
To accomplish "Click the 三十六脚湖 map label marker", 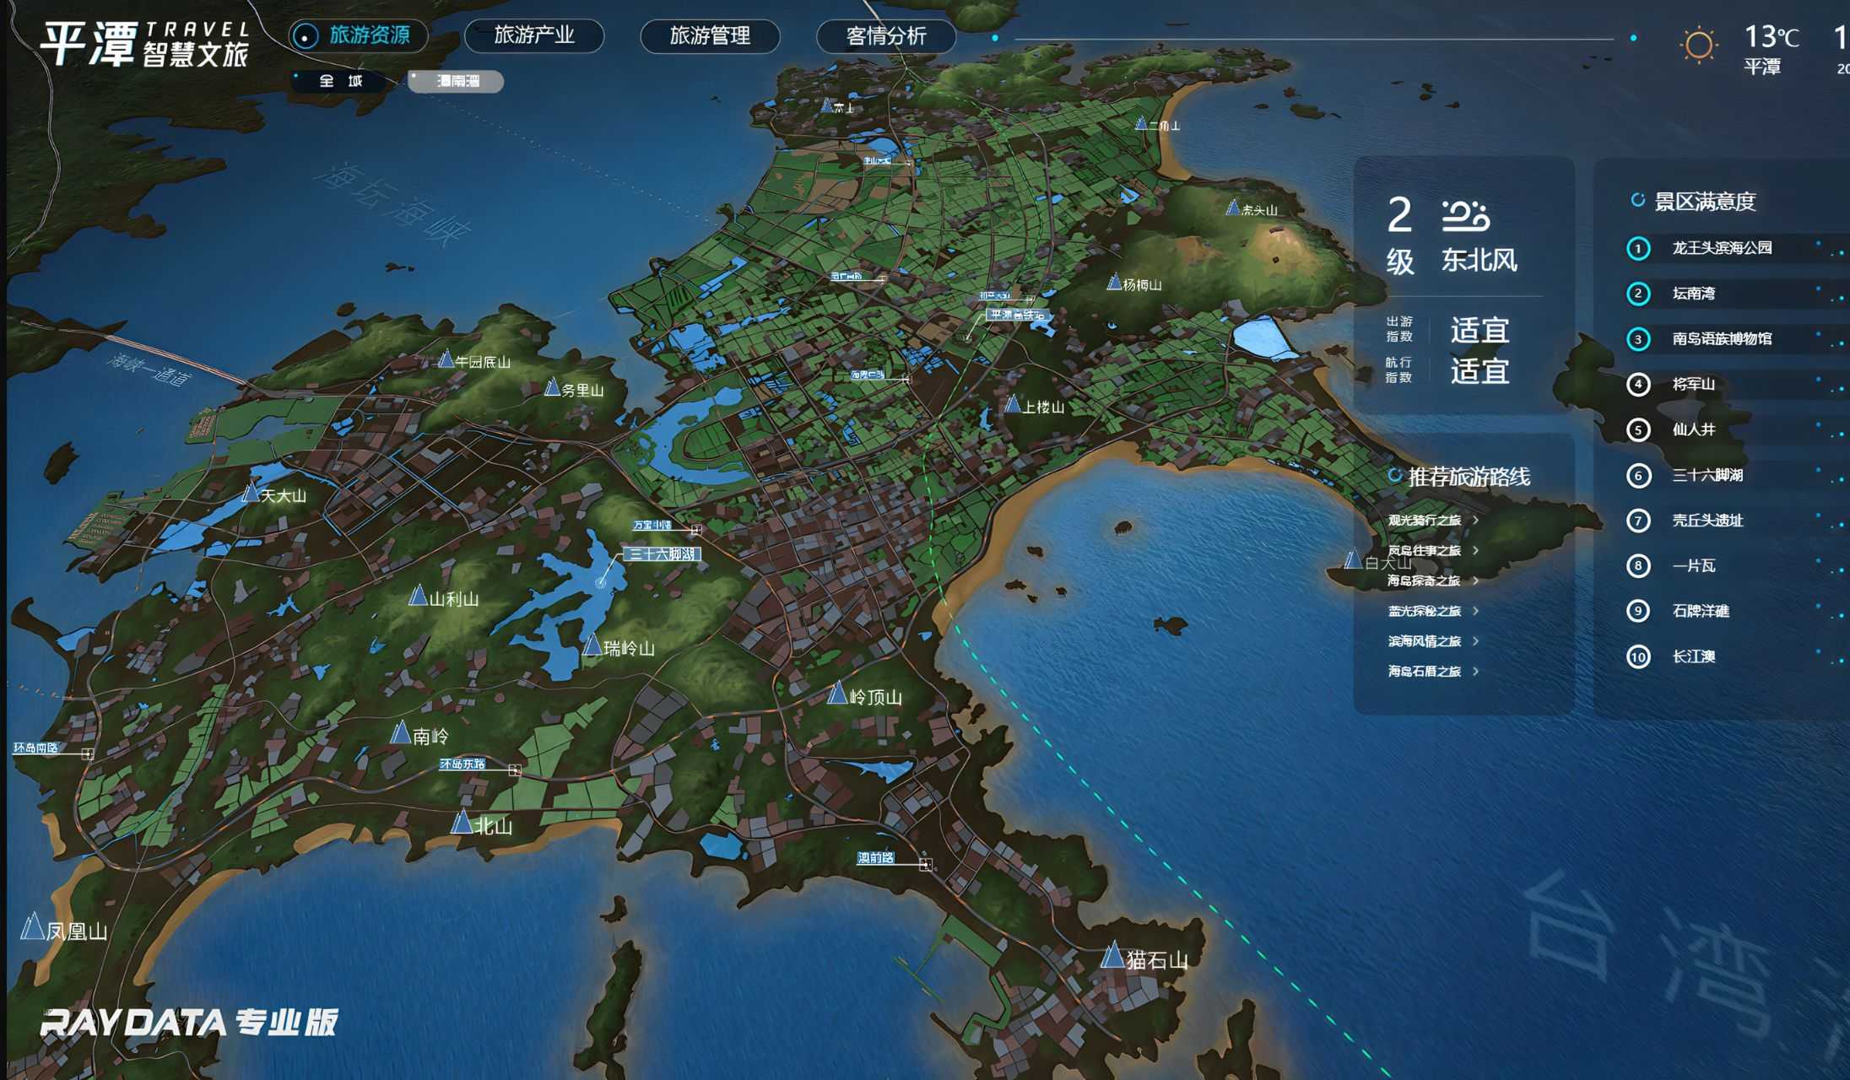I will pos(663,554).
